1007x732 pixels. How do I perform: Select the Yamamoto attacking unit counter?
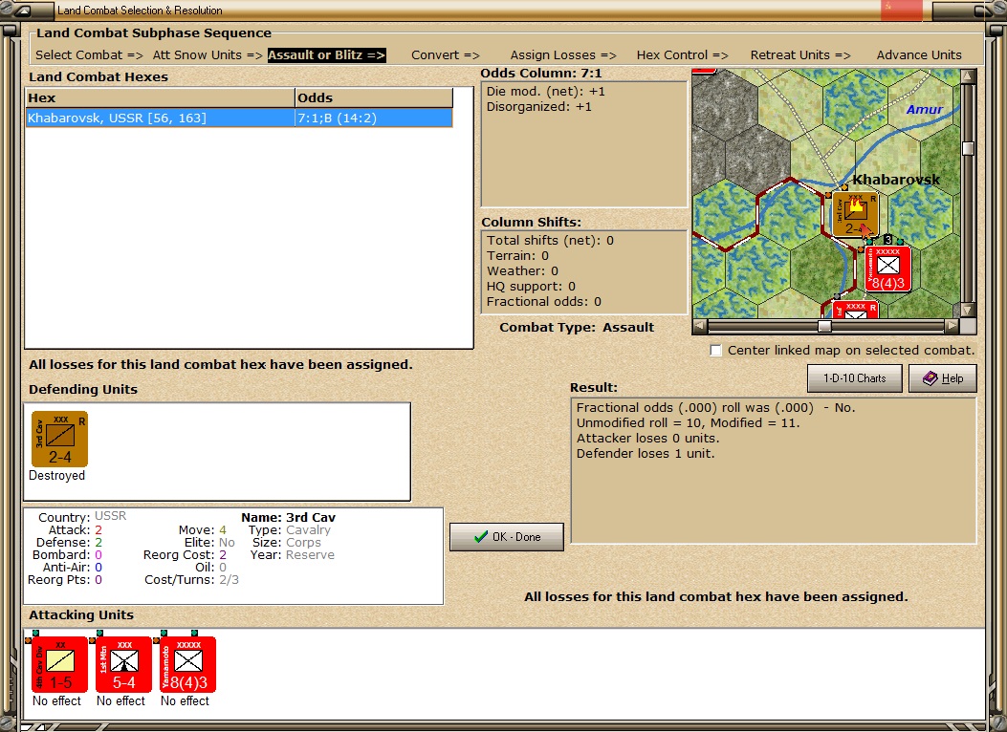[188, 664]
